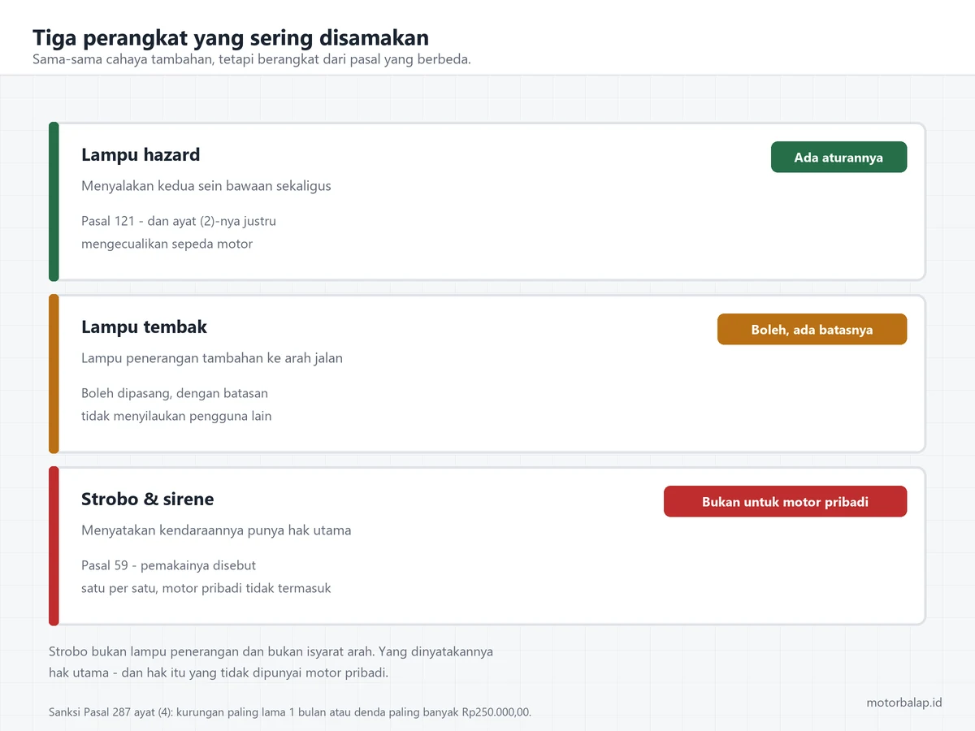Viewport: 975px width, 731px height.
Task: Click the line "Pasal 59 - pemakainya disebut"
Action: point(168,565)
